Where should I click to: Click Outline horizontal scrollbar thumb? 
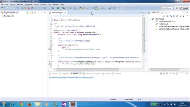point(165,69)
